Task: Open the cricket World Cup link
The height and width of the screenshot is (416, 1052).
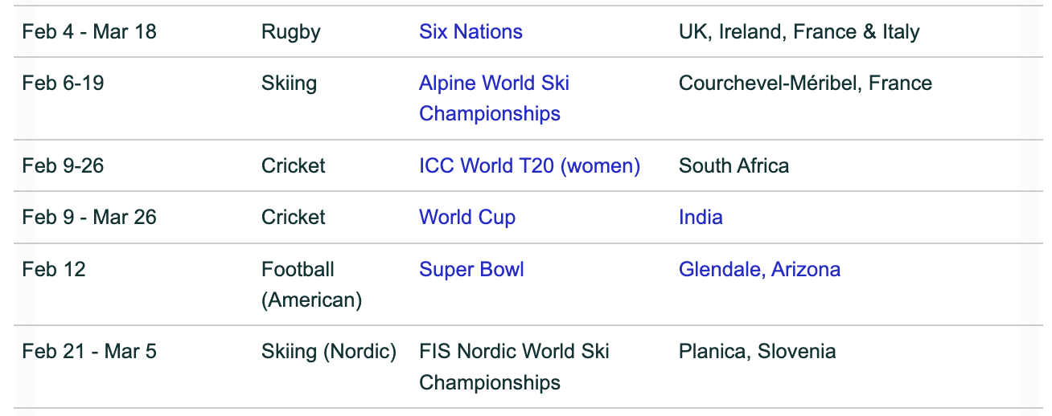Action: (467, 217)
